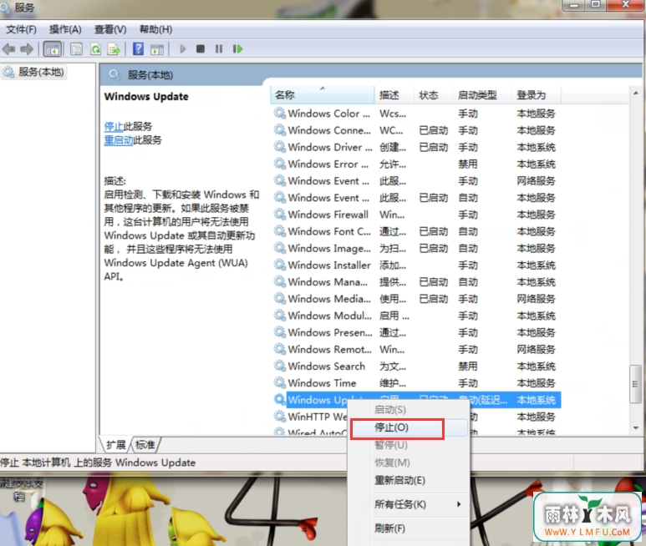646x546 pixels.
Task: Click the 停止 this service link
Action: tap(114, 127)
